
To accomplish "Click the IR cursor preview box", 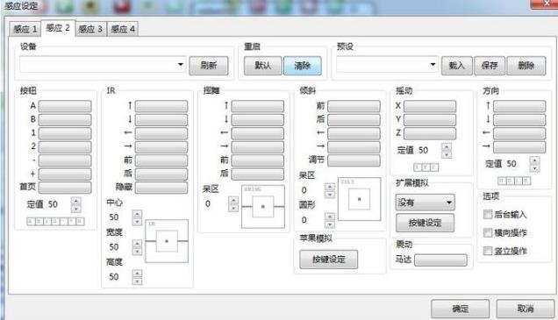I will pos(167,241).
